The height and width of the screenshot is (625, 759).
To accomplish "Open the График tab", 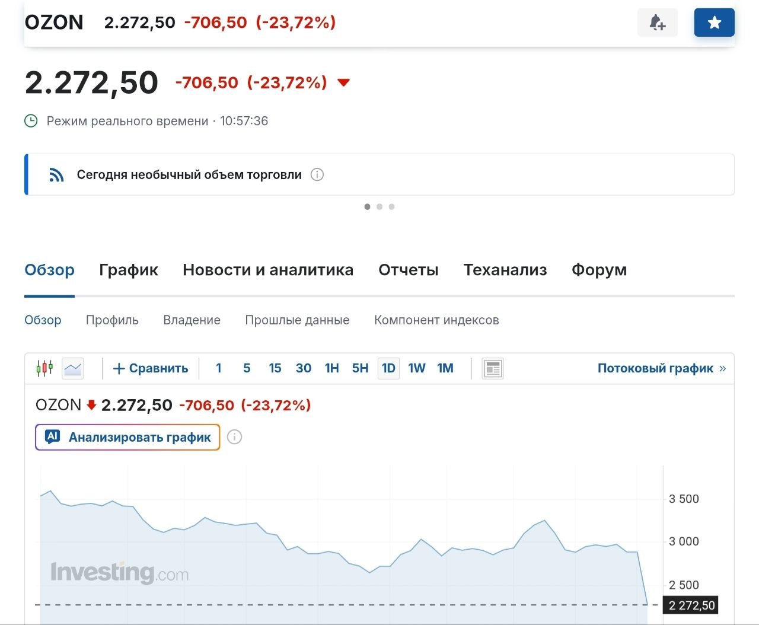I will click(x=129, y=270).
